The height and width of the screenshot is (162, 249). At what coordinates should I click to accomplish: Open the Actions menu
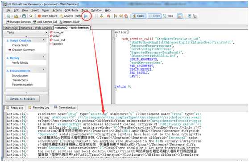(57, 10)
